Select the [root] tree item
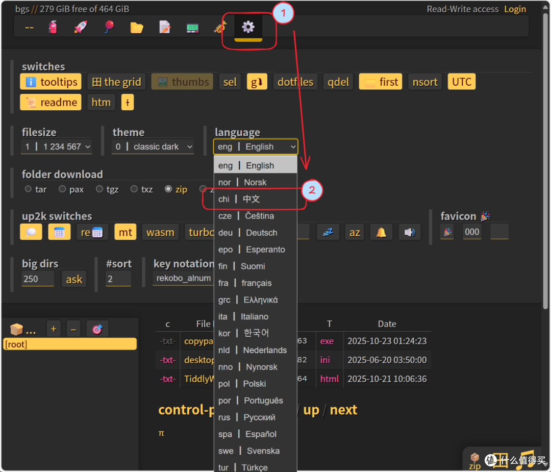551x472 pixels. [70, 344]
